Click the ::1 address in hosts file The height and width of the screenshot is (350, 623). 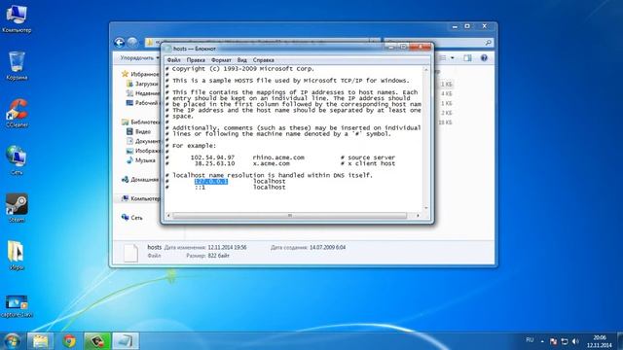point(200,188)
